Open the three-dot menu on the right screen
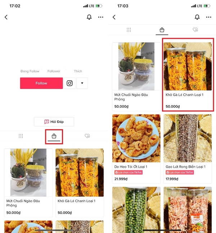This screenshot has width=216, height=233. point(209,17)
